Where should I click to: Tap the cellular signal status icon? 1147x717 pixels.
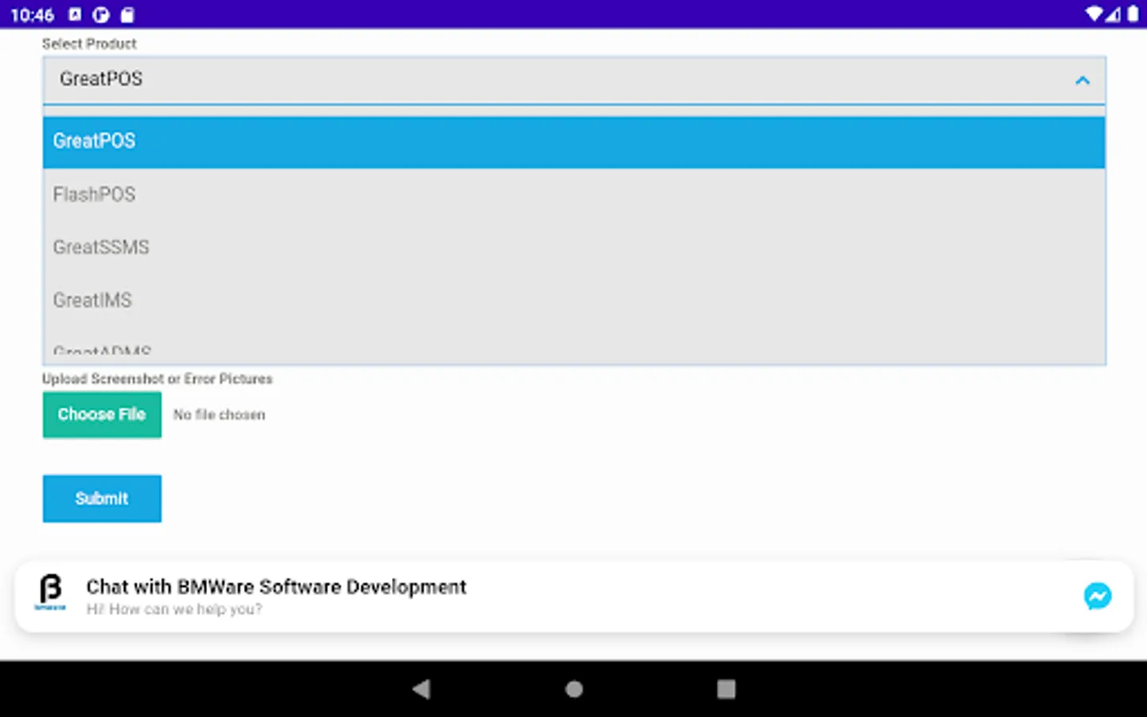[1113, 14]
